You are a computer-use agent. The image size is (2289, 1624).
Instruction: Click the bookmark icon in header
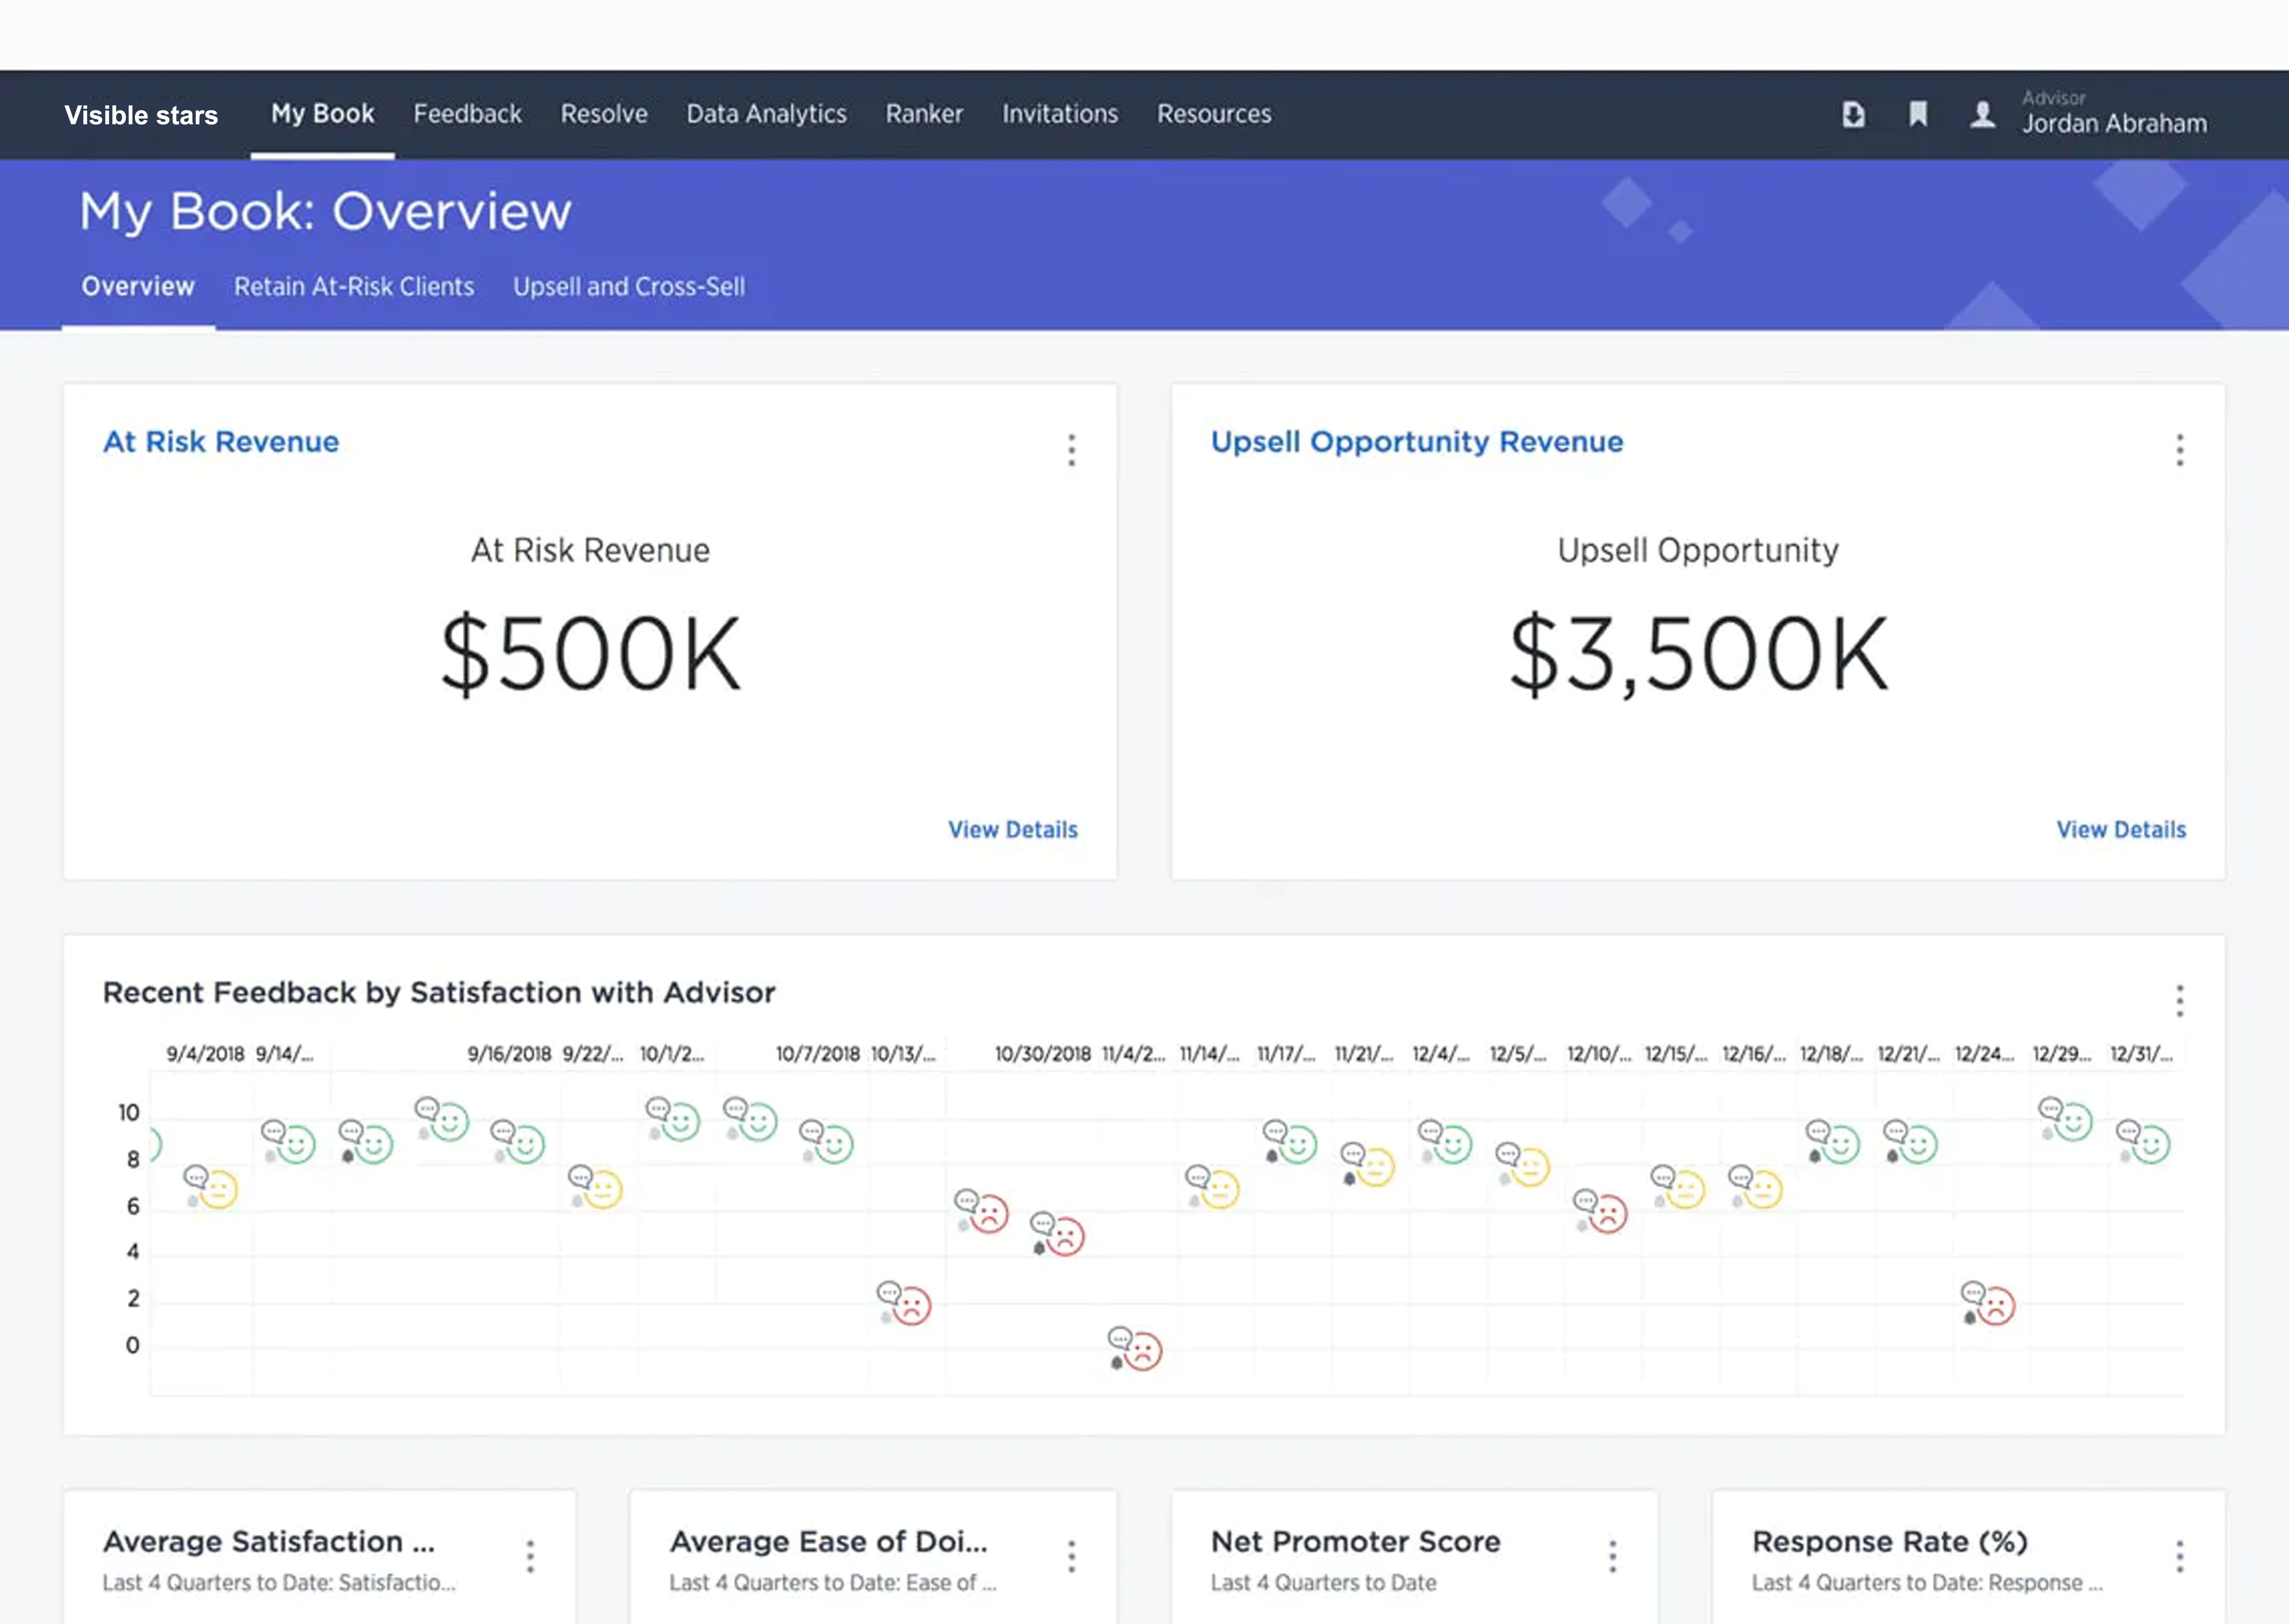pyautogui.click(x=1917, y=114)
